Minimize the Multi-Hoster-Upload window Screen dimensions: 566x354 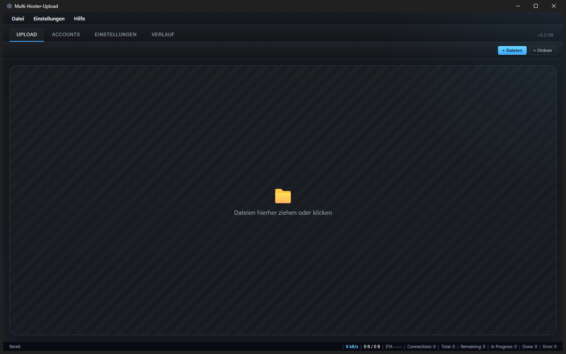pos(518,6)
